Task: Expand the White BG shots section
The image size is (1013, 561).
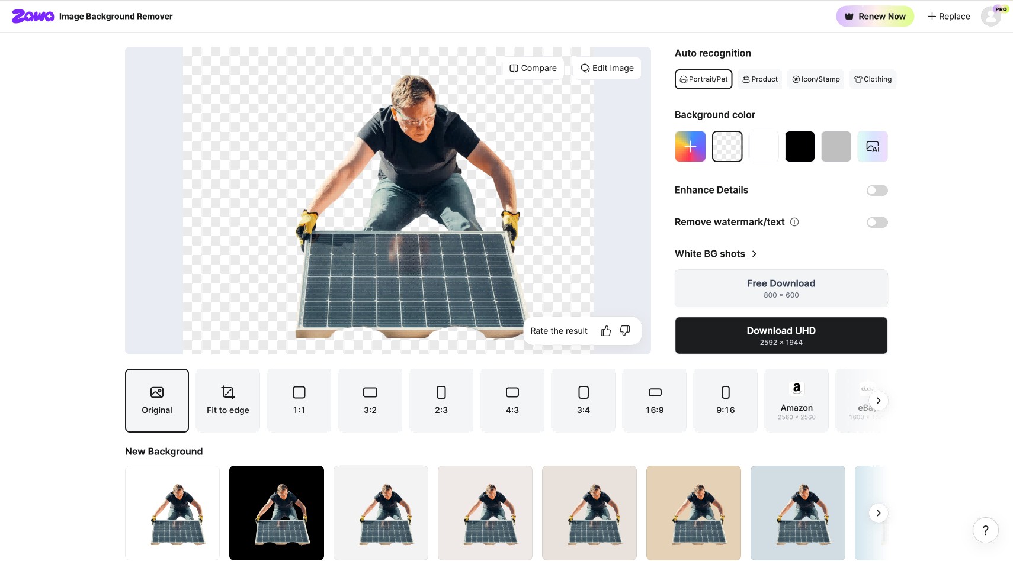Action: (716, 254)
